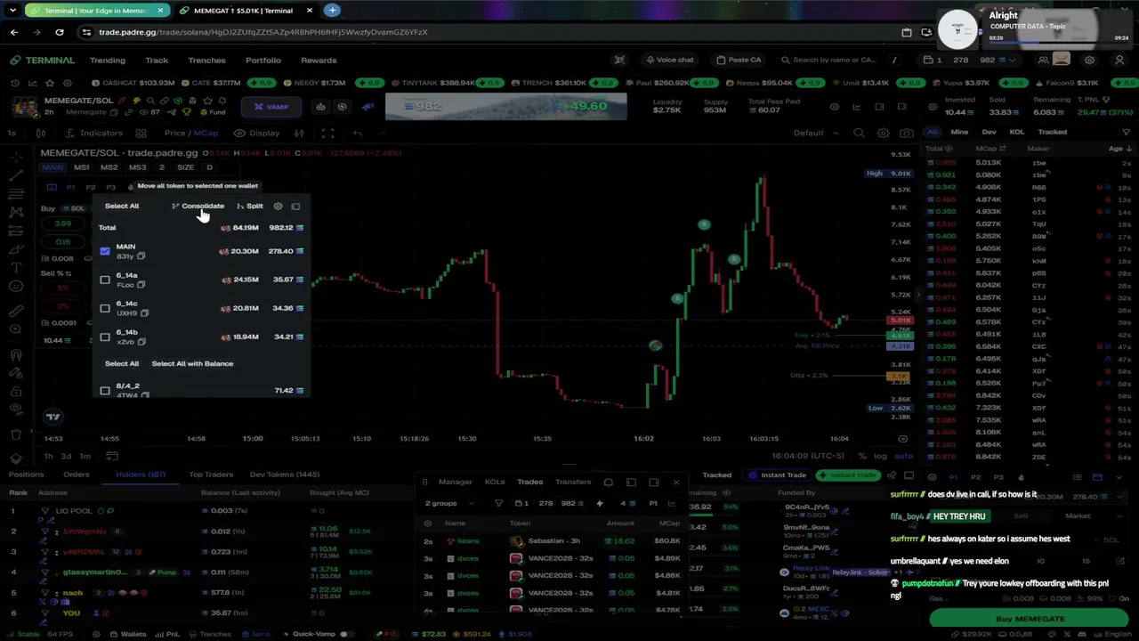The image size is (1139, 641).
Task: Take a chart snapshot with camera icon
Action: click(x=906, y=133)
